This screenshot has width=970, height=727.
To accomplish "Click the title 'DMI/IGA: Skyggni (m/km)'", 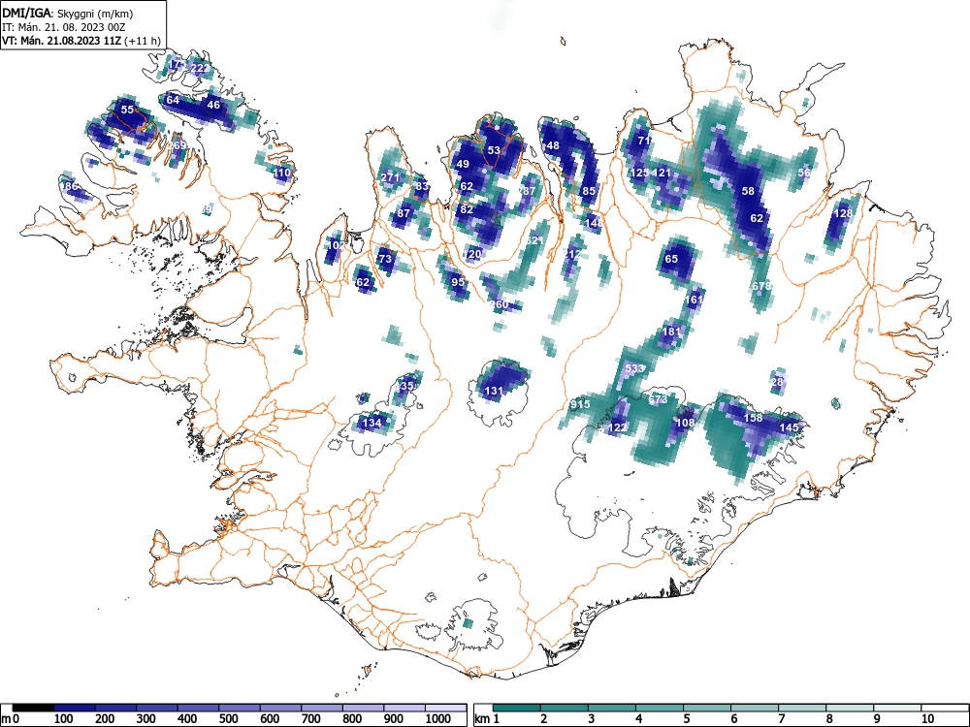I will 68,13.
